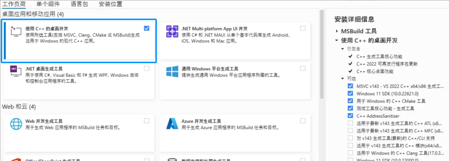Click the Azure logo icon of Azure 开发生成工具
The height and width of the screenshot is (161, 449).
(x=172, y=124)
